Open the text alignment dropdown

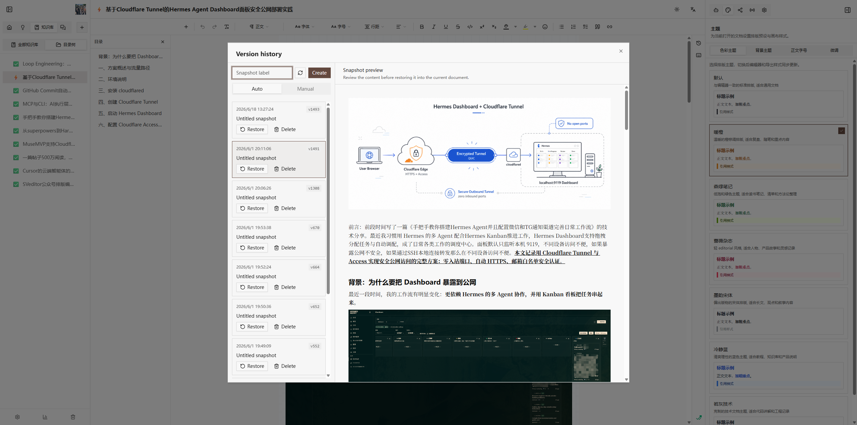click(x=401, y=27)
